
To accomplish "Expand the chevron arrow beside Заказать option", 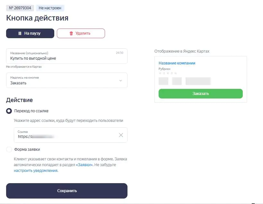I will pos(121,81).
